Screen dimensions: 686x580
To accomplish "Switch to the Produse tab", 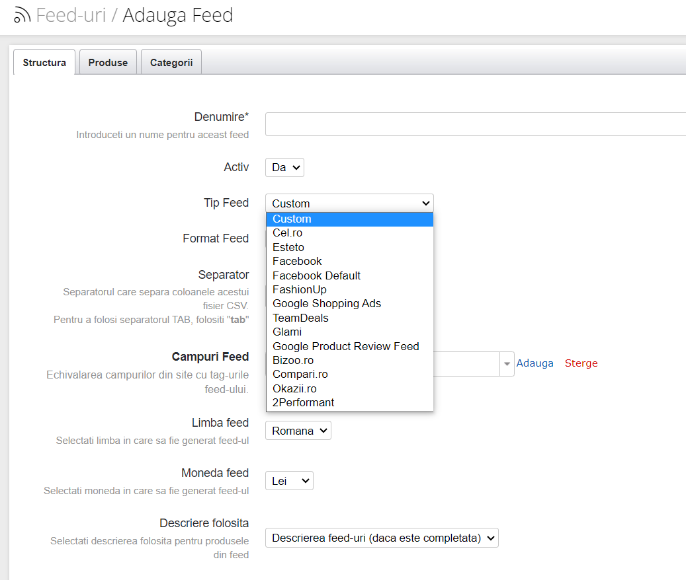I will [108, 63].
